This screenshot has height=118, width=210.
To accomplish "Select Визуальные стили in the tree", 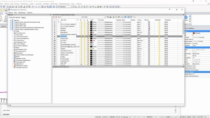I will tap(21, 49).
